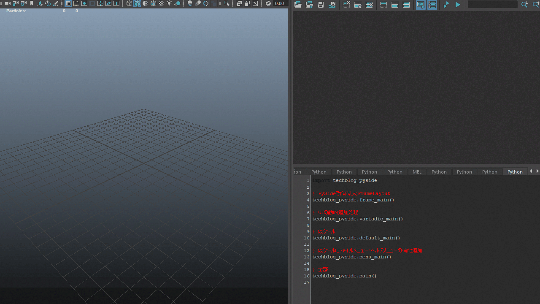Click the Isolate Select icon

[227, 3]
